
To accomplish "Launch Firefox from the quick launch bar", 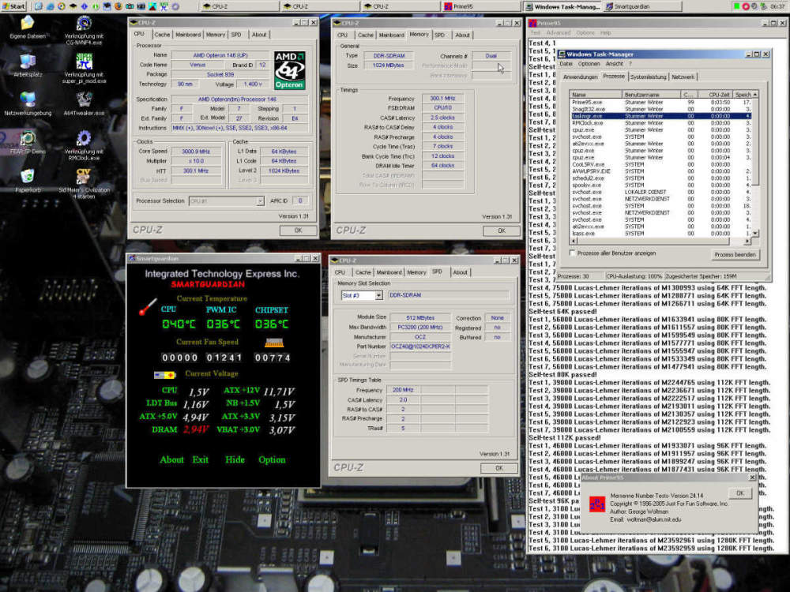I will [x=118, y=6].
